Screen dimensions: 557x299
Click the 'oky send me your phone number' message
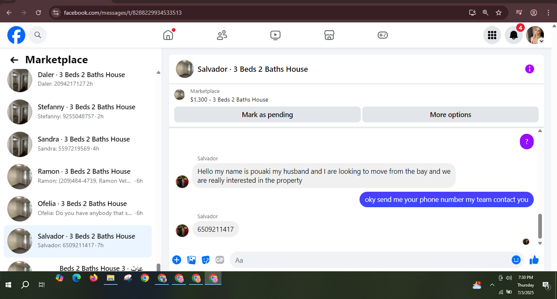446,199
